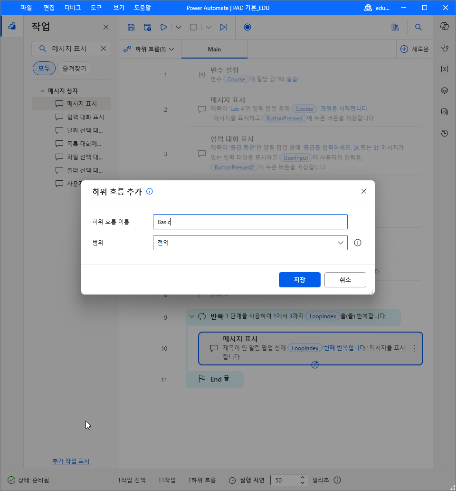Run the flow with the play icon
The image size is (456, 491).
point(163,27)
